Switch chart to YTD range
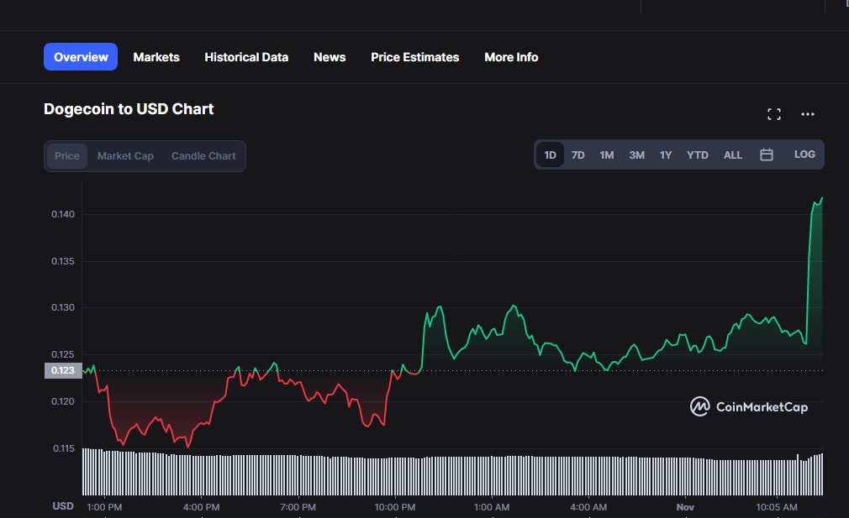Viewport: 849px width, 518px height. (x=697, y=154)
